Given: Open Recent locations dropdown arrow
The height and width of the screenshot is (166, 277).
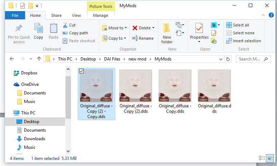Looking at the screenshot, I should [31, 59].
